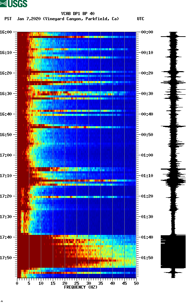This screenshot has width=188, height=305.
Task: Click the 17:50 PST time label
Action: (6, 258)
